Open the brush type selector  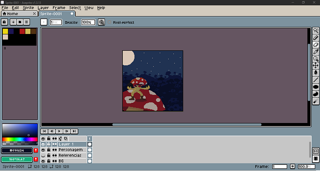[x=44, y=22]
